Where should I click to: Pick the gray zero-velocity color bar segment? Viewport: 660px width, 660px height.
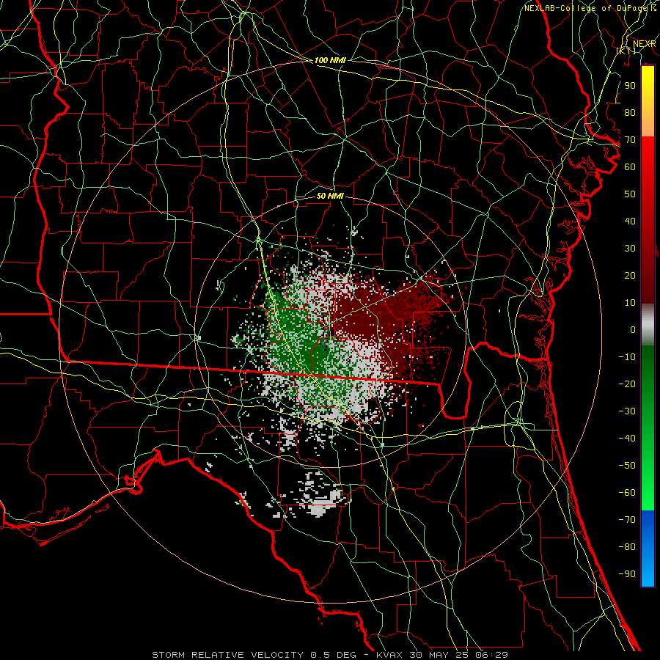(648, 324)
